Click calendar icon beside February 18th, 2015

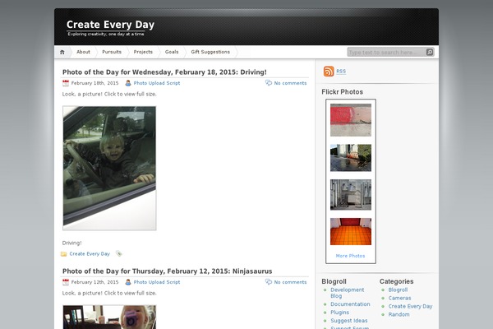66,83
